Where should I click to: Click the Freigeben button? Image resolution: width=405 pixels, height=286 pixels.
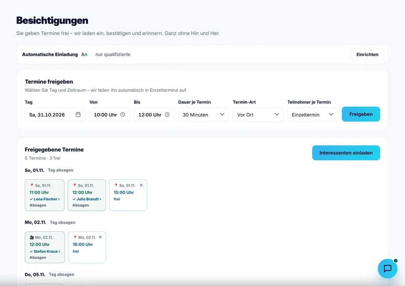pos(361,114)
